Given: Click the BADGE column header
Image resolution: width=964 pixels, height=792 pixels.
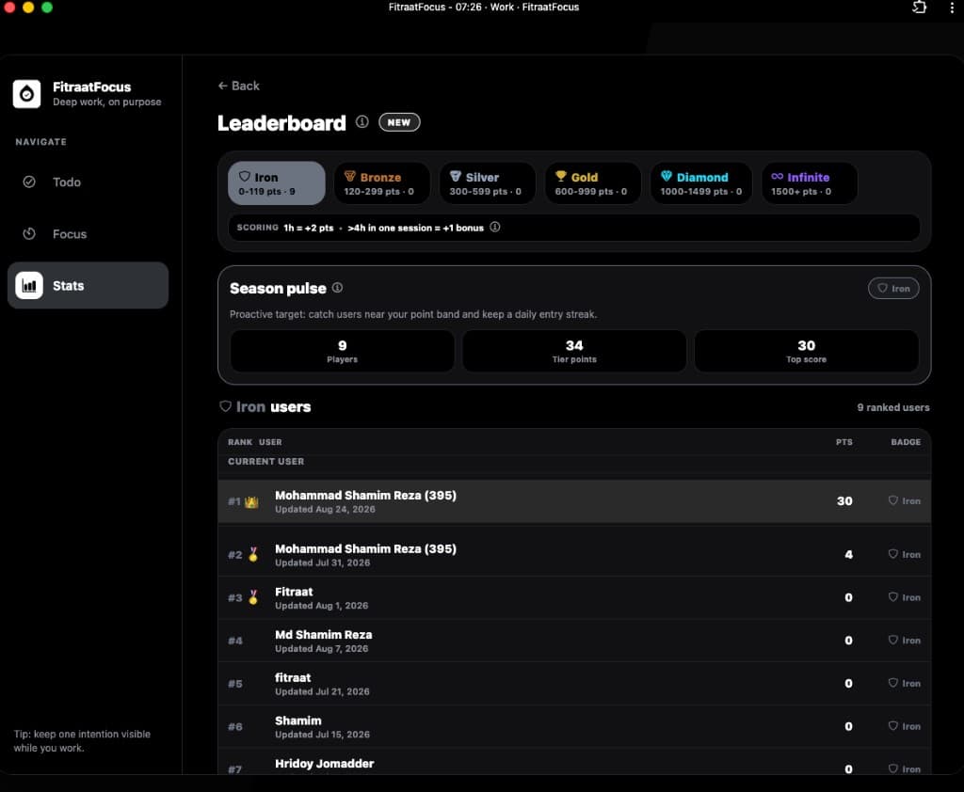Looking at the screenshot, I should [x=906, y=442].
